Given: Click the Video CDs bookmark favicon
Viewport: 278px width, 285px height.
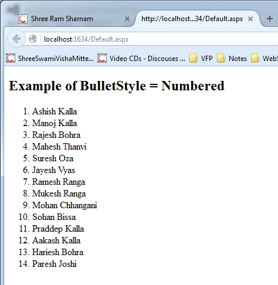Looking at the screenshot, I should click(102, 59).
